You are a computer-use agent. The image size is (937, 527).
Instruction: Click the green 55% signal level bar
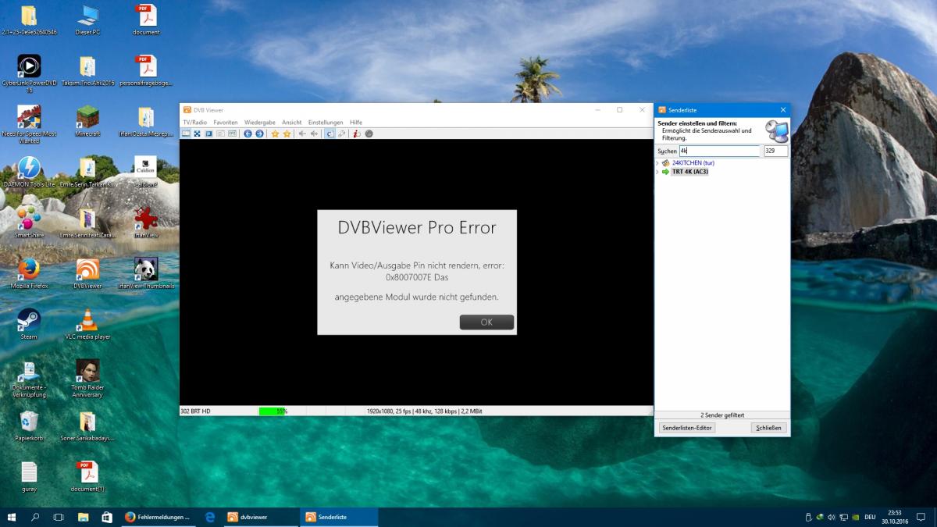[273, 411]
